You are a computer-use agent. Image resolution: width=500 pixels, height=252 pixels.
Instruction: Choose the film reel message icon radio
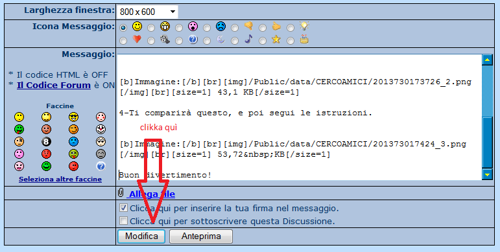[x=151, y=41]
